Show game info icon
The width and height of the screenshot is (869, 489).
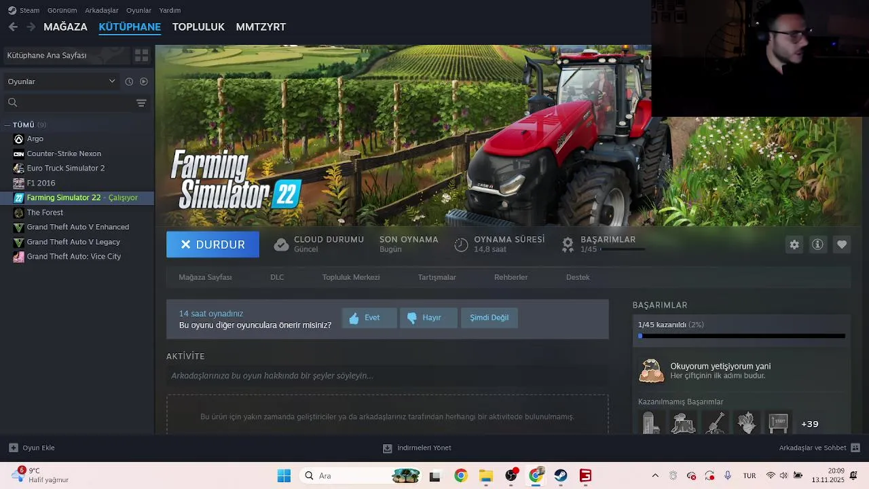point(817,244)
